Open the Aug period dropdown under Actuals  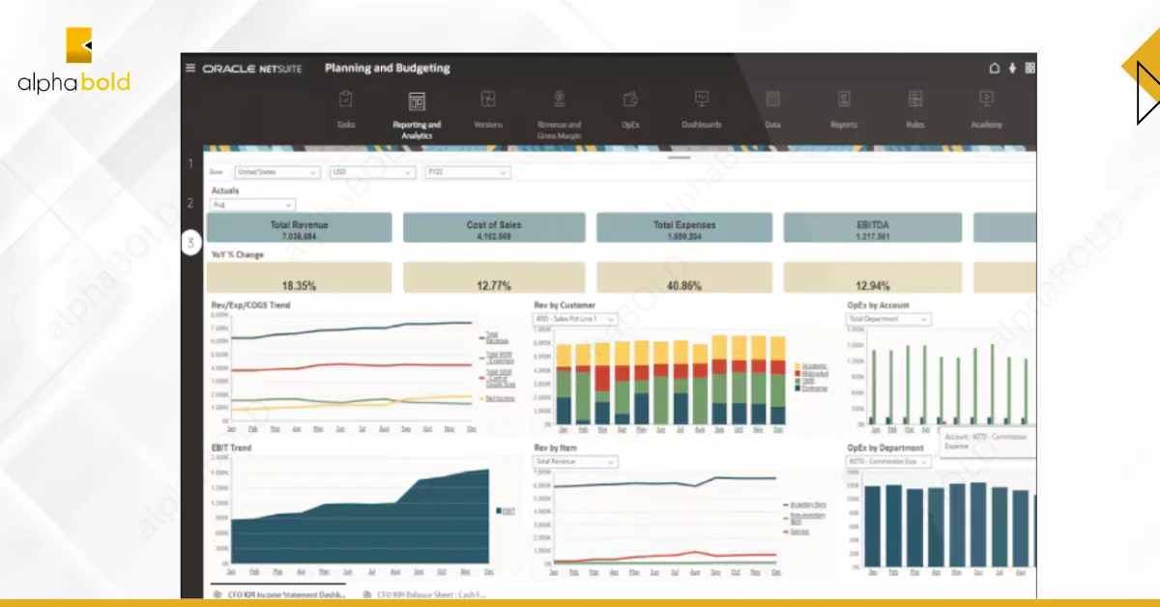tap(252, 205)
